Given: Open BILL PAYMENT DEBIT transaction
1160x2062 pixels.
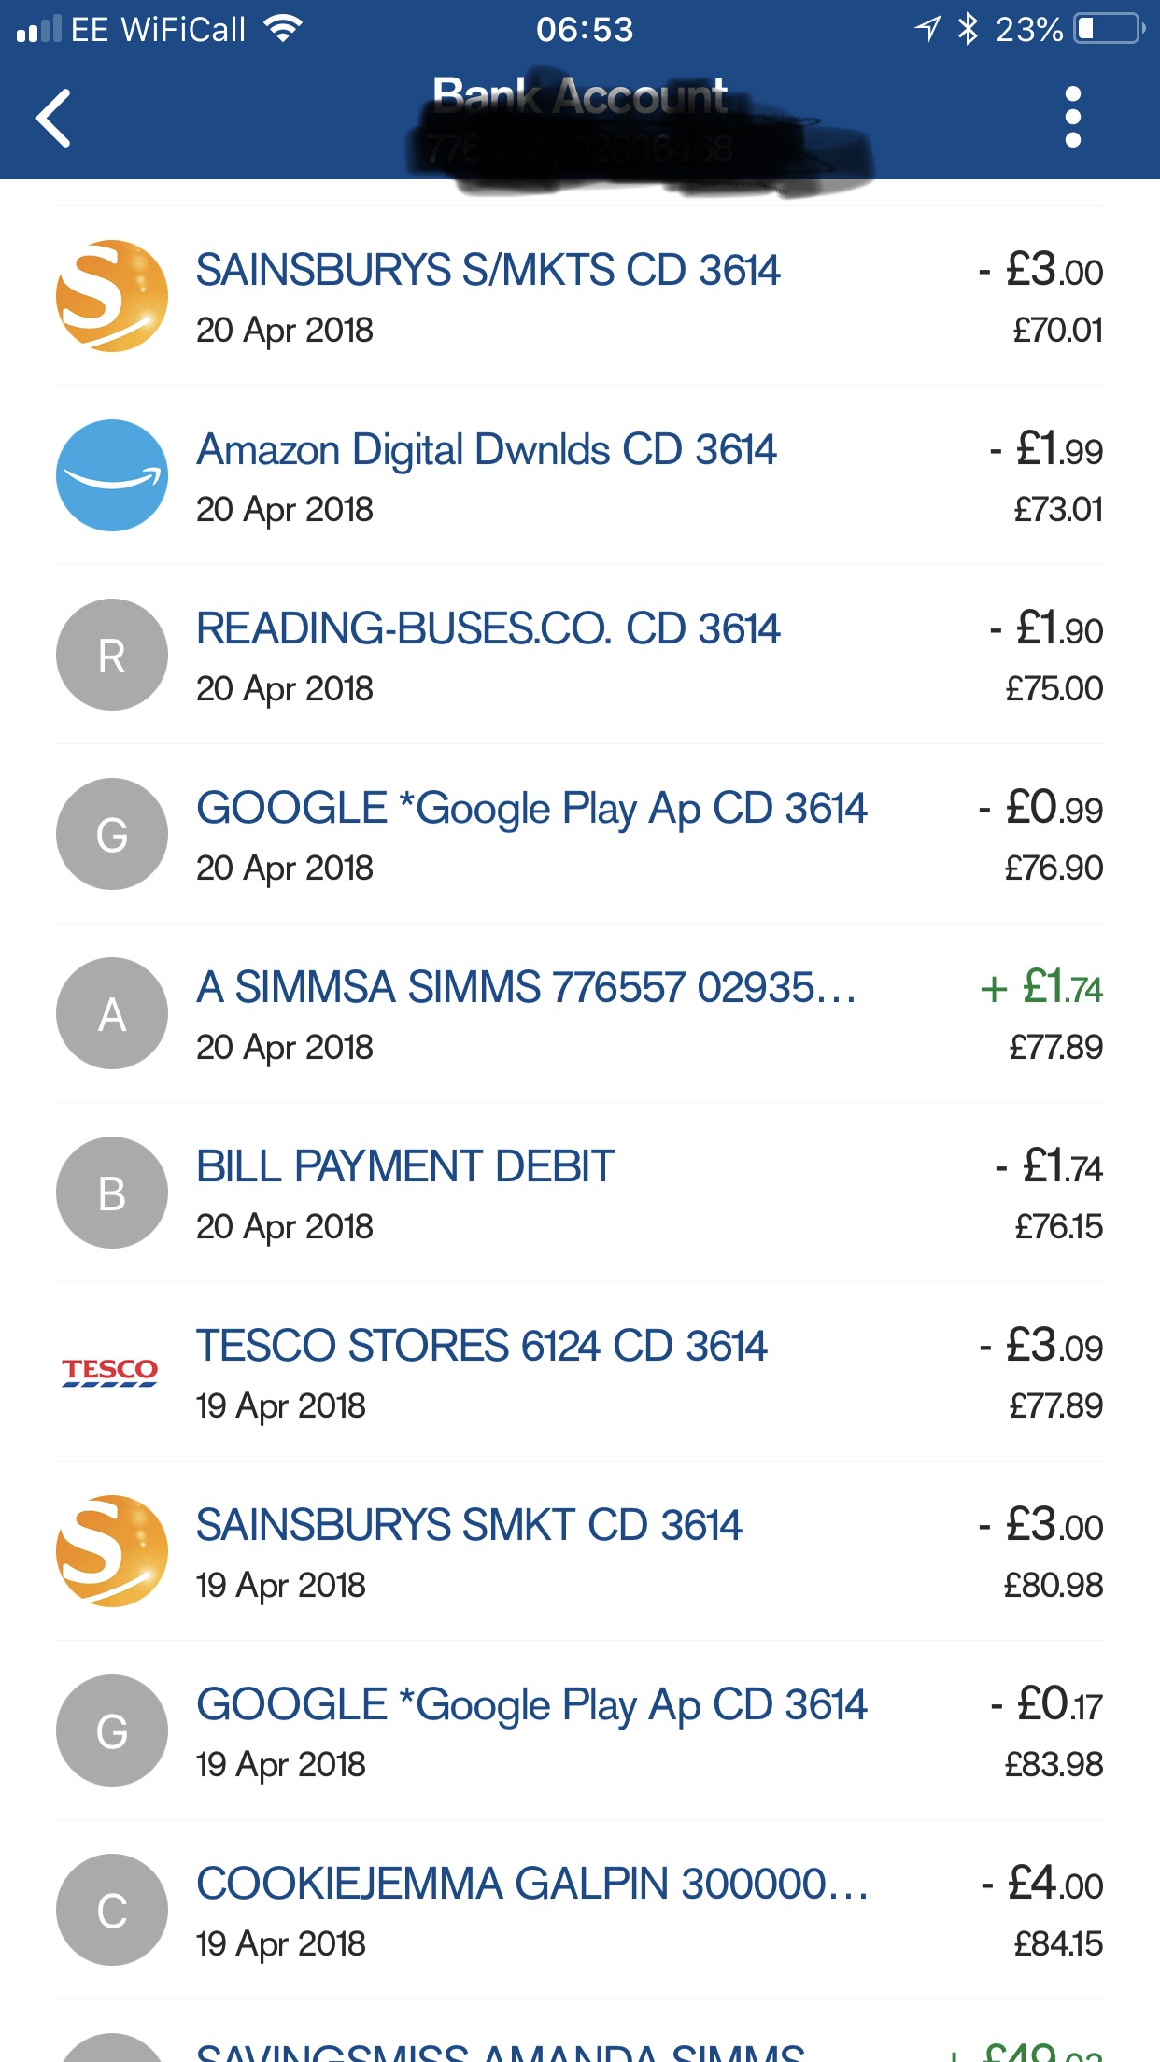Looking at the screenshot, I should [x=405, y=1167].
